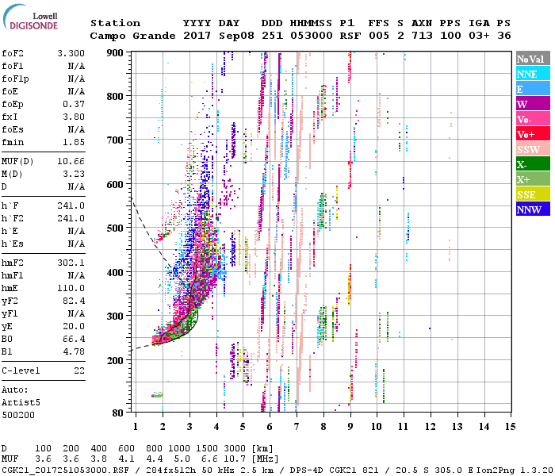This screenshot has width=555, height=476.
Task: Click the green E-layer trace near 110 km
Action: pos(157,395)
